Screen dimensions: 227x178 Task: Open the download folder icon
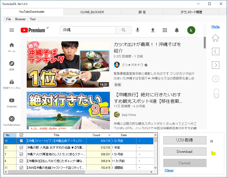coord(214,153)
